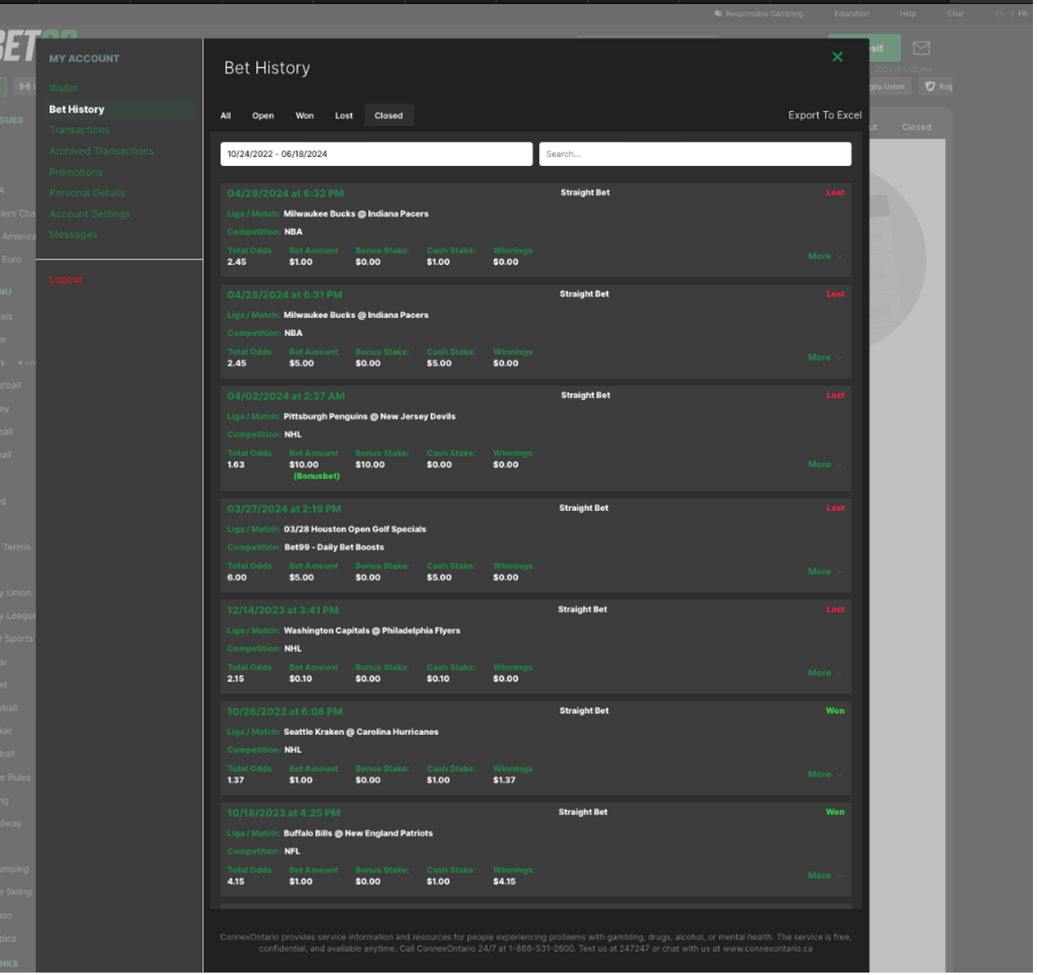Image resolution: width=1037 pixels, height=975 pixels.
Task: Click the 10/18/2023 at 4:25 PM date
Action: click(x=285, y=815)
